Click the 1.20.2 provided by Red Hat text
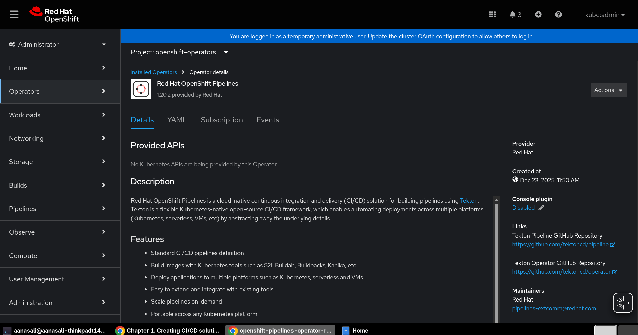This screenshot has width=638, height=335. [190, 95]
